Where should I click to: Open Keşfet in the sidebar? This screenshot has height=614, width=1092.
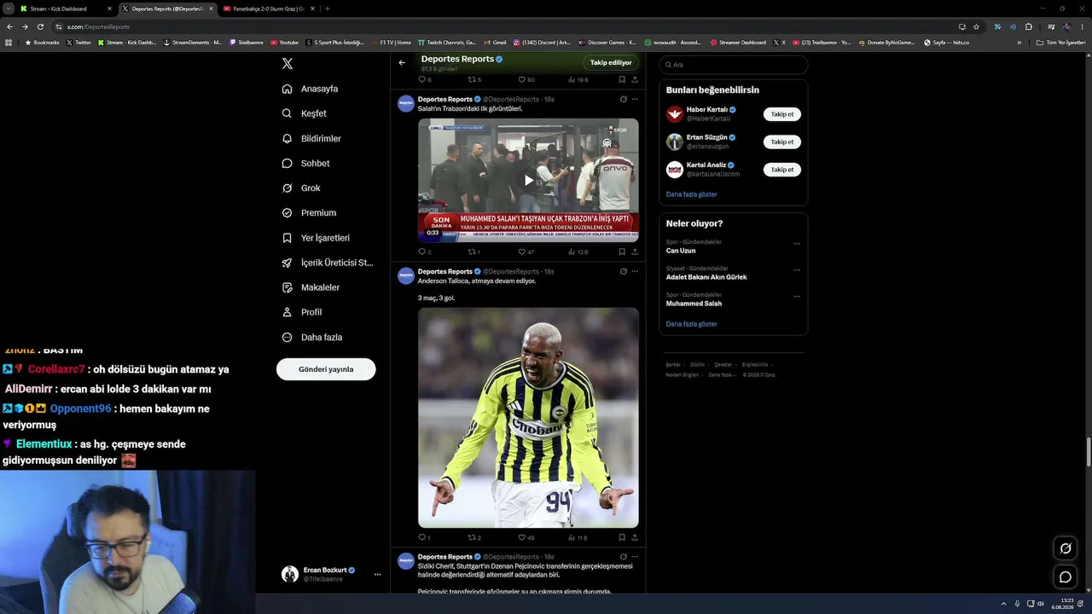(304, 113)
